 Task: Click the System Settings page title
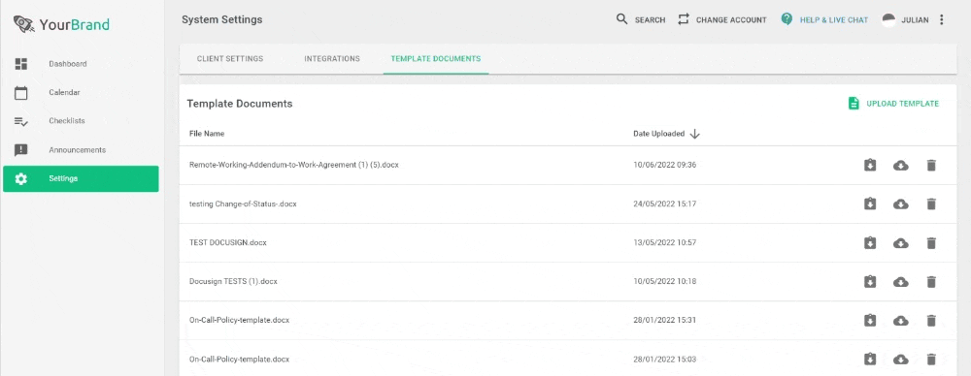click(x=222, y=19)
